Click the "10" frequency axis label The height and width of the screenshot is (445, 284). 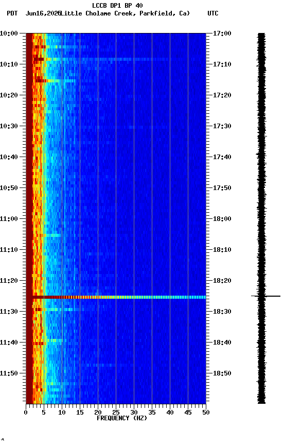click(x=62, y=413)
